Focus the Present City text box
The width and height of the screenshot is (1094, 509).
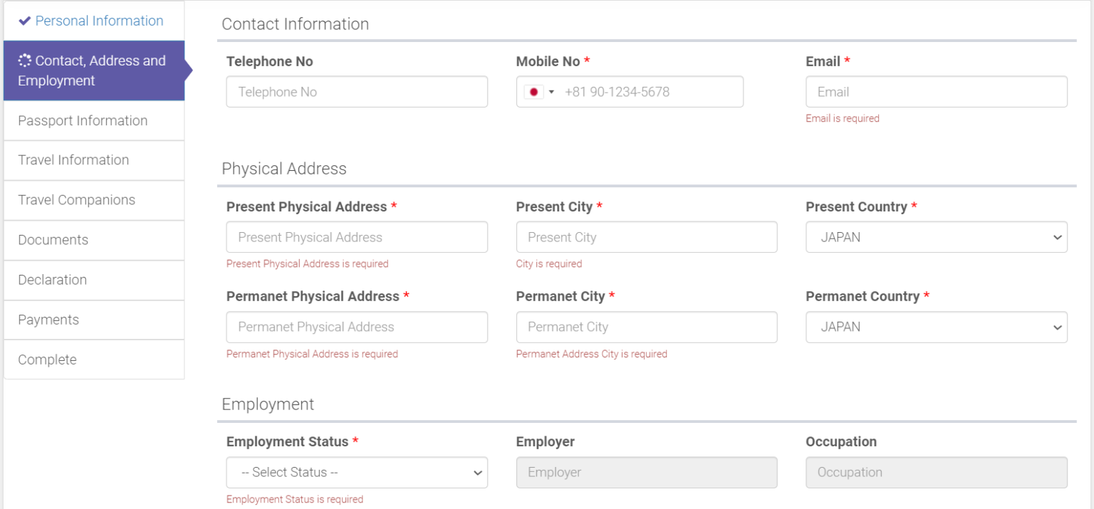pos(646,237)
